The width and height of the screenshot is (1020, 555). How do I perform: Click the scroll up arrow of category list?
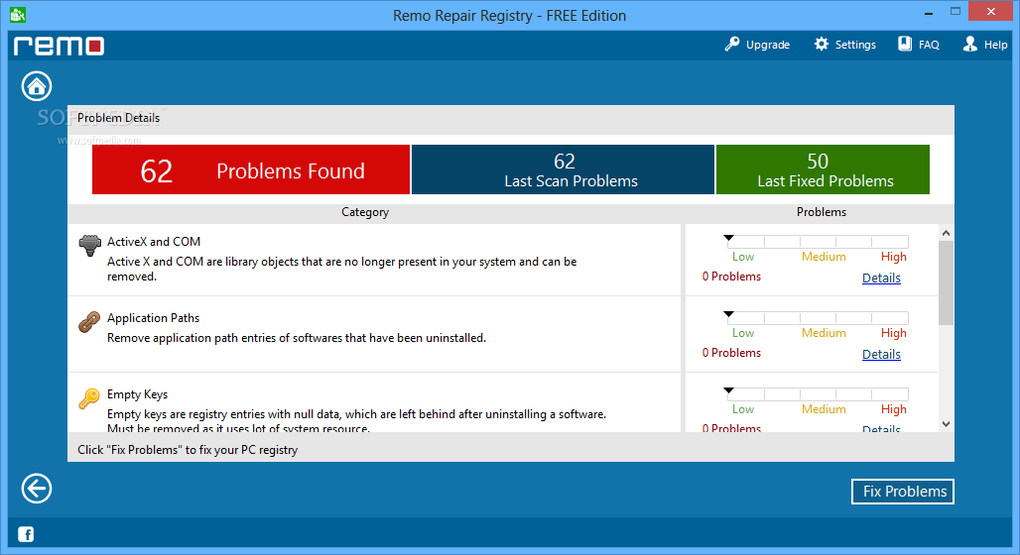[x=946, y=233]
